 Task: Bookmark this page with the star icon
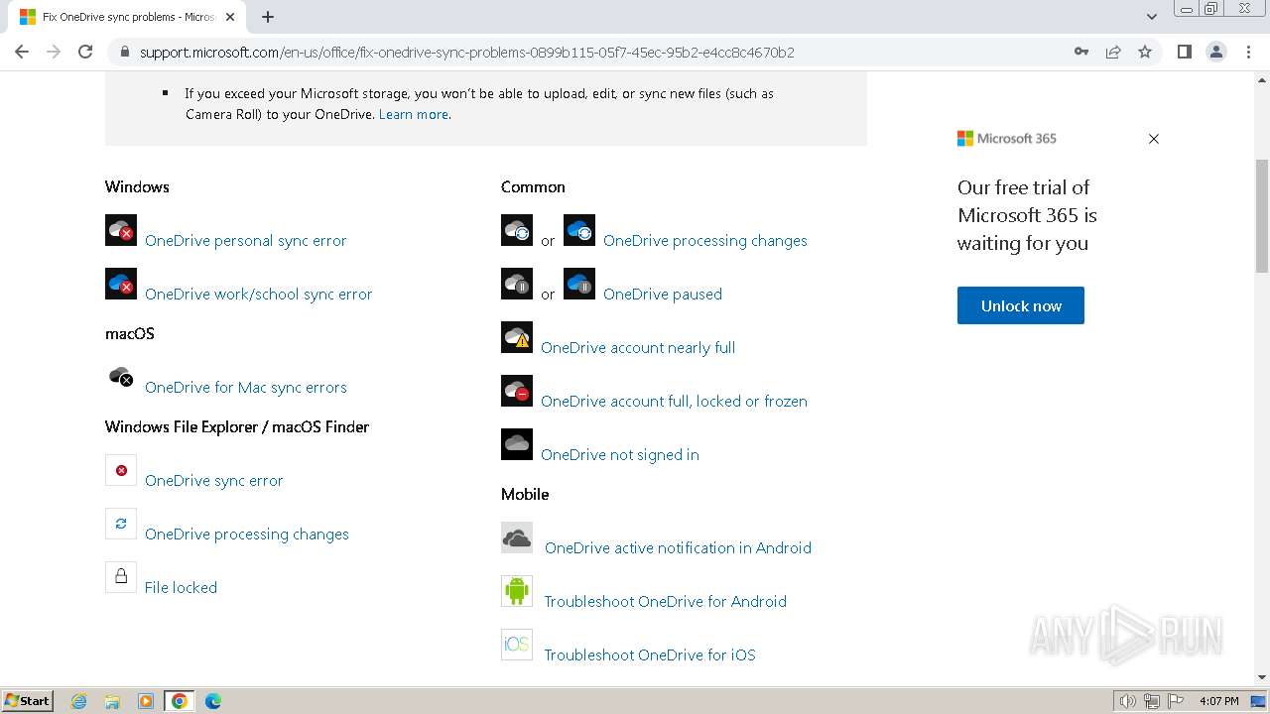pyautogui.click(x=1145, y=52)
